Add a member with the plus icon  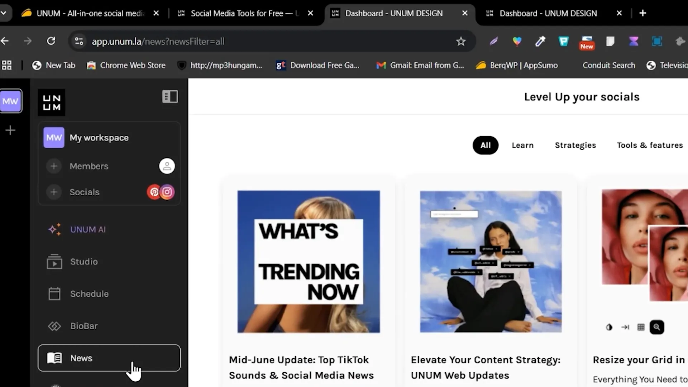(x=54, y=166)
